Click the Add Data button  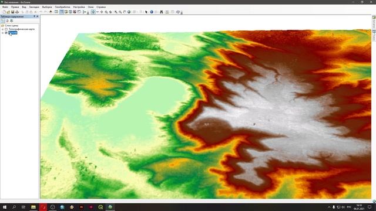click(51, 12)
